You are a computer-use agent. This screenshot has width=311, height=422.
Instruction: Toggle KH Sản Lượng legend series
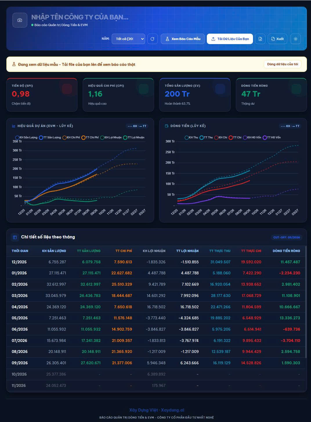[x=26, y=137]
